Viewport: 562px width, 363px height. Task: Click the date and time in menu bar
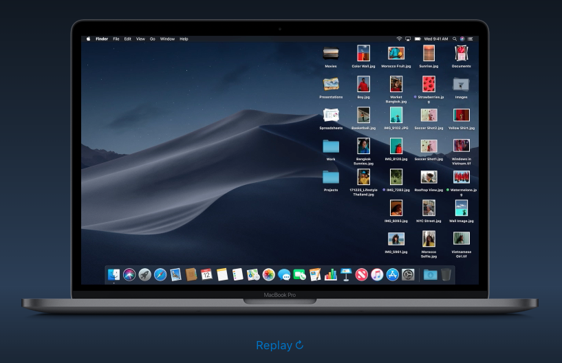tap(435, 39)
